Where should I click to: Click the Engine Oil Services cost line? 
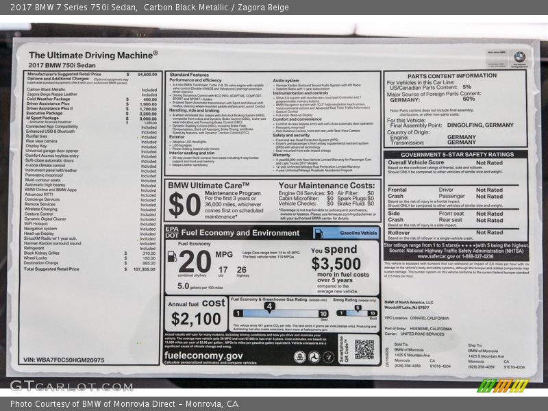(306, 193)
